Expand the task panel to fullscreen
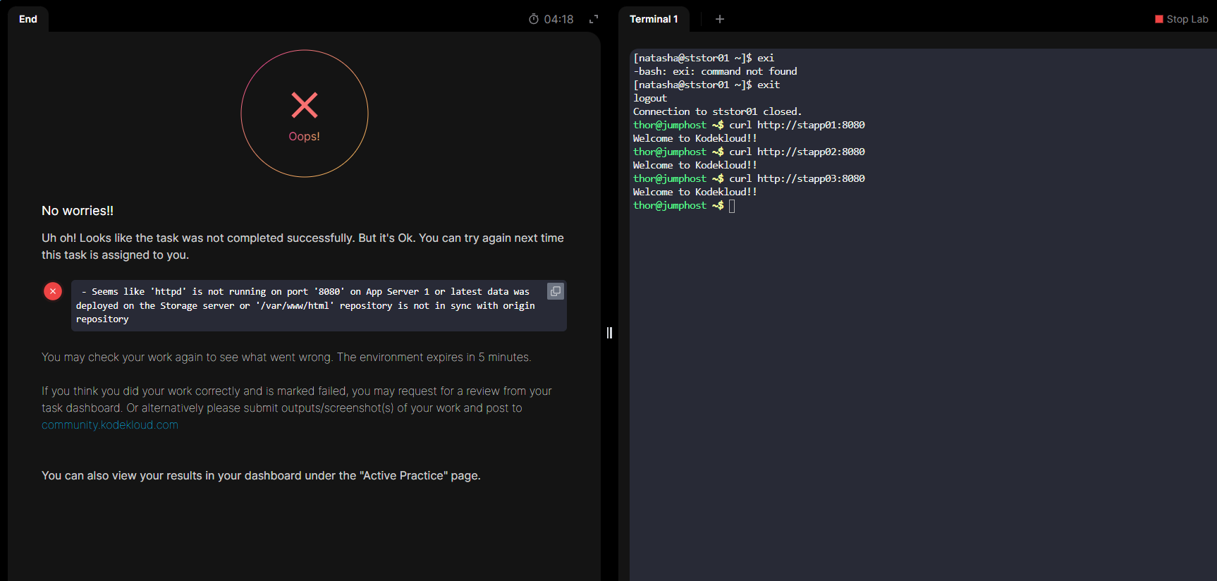The image size is (1217, 581). click(594, 19)
